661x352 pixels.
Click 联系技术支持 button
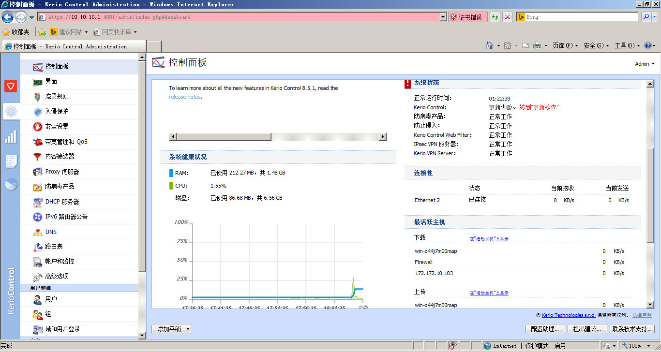coord(632,329)
